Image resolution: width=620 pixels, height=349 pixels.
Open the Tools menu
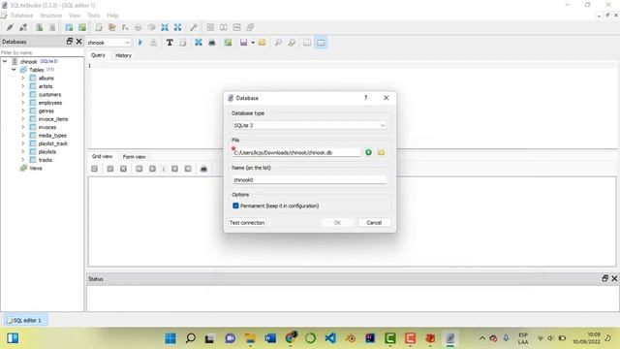(x=94, y=16)
